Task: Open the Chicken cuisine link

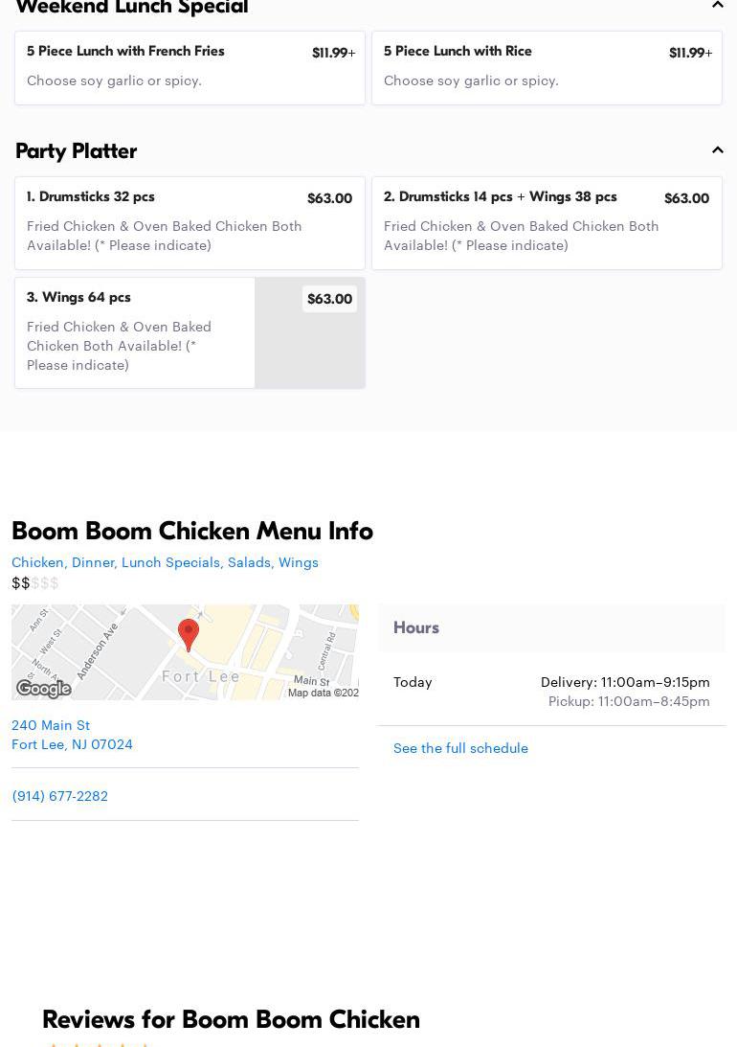Action: pos(37,562)
